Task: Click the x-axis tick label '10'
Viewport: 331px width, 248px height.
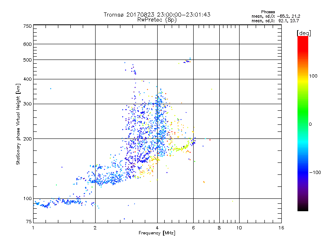Action: 239,228
